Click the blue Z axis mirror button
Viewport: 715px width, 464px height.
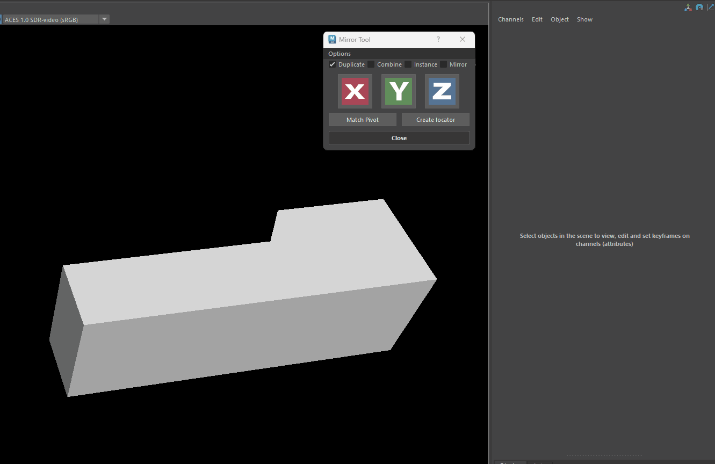coord(442,91)
